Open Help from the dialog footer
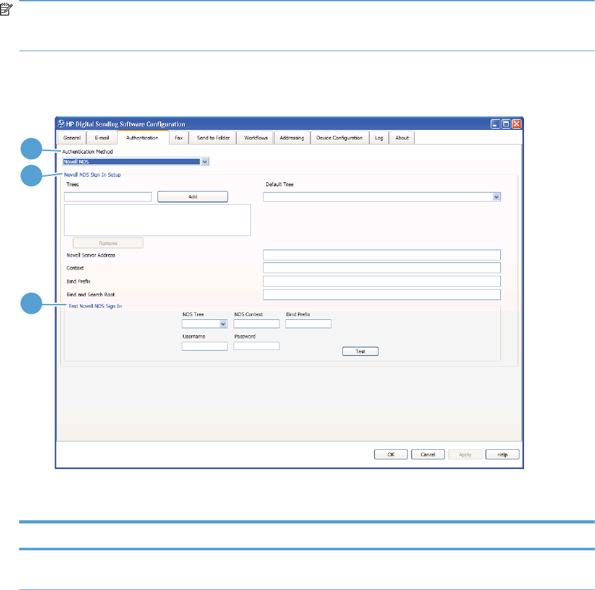Screen dimensions: 595x590 [x=502, y=454]
